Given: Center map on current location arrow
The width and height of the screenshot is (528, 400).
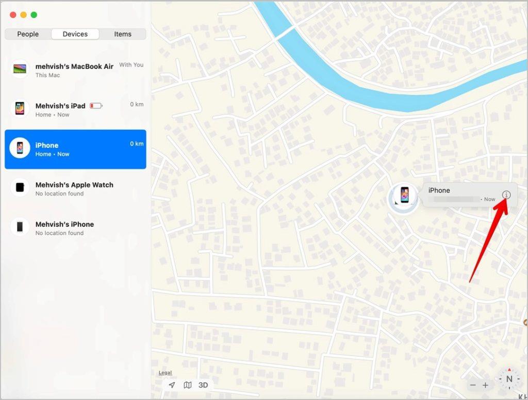Looking at the screenshot, I should coord(172,385).
